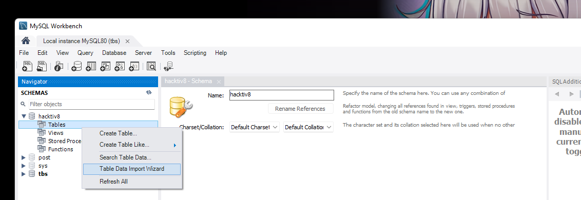Viewport: 581px width, 200px height.
Task: Expand the sys schema
Action: click(x=24, y=166)
